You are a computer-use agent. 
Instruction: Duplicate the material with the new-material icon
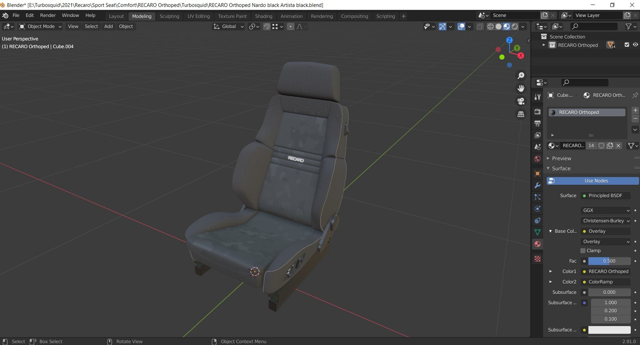click(610, 146)
